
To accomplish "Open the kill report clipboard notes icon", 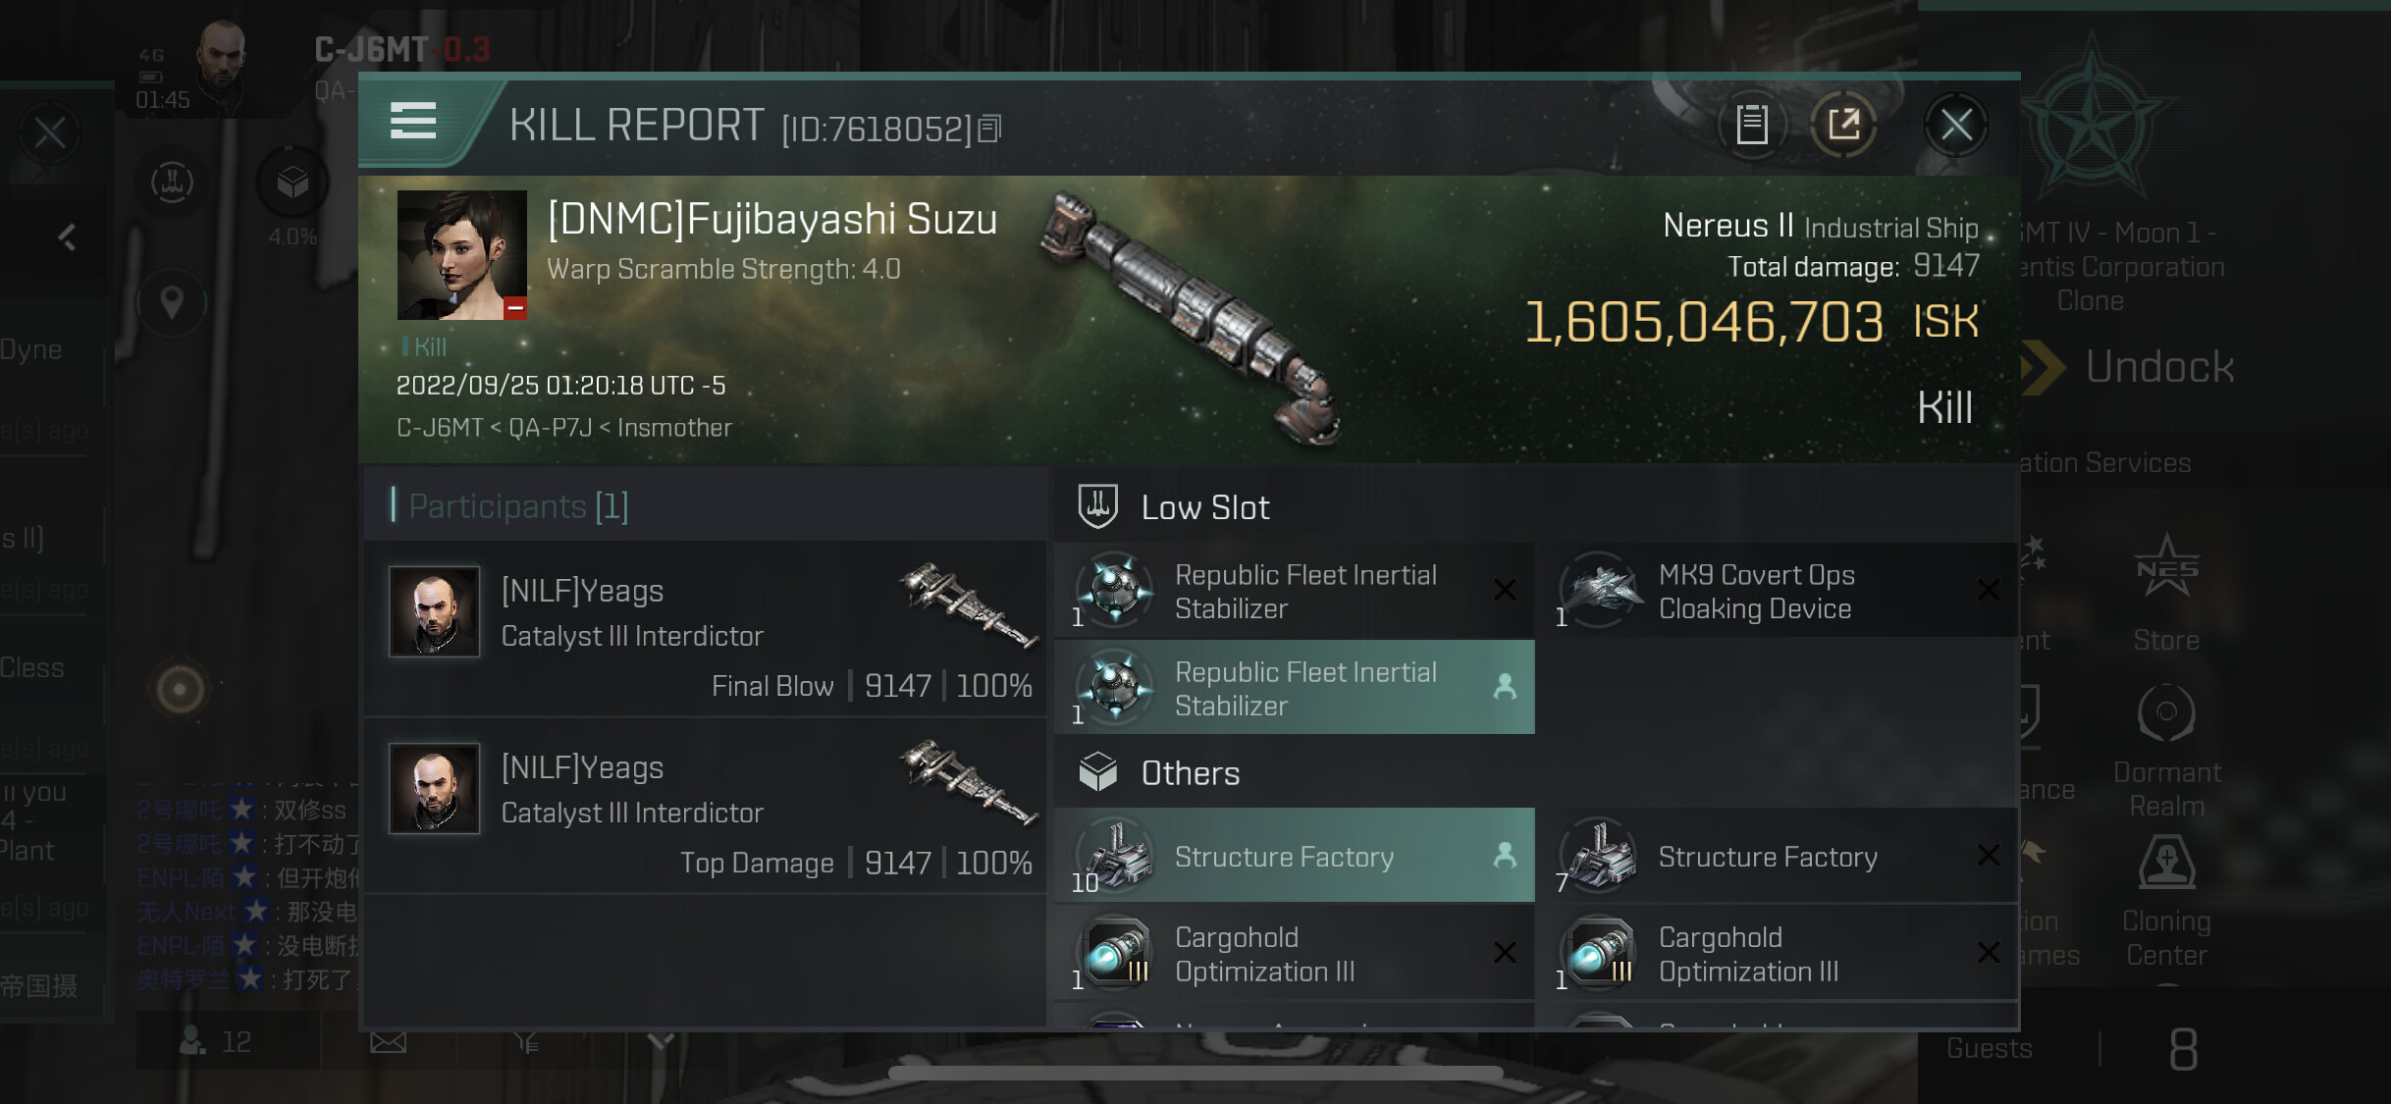I will (1752, 125).
